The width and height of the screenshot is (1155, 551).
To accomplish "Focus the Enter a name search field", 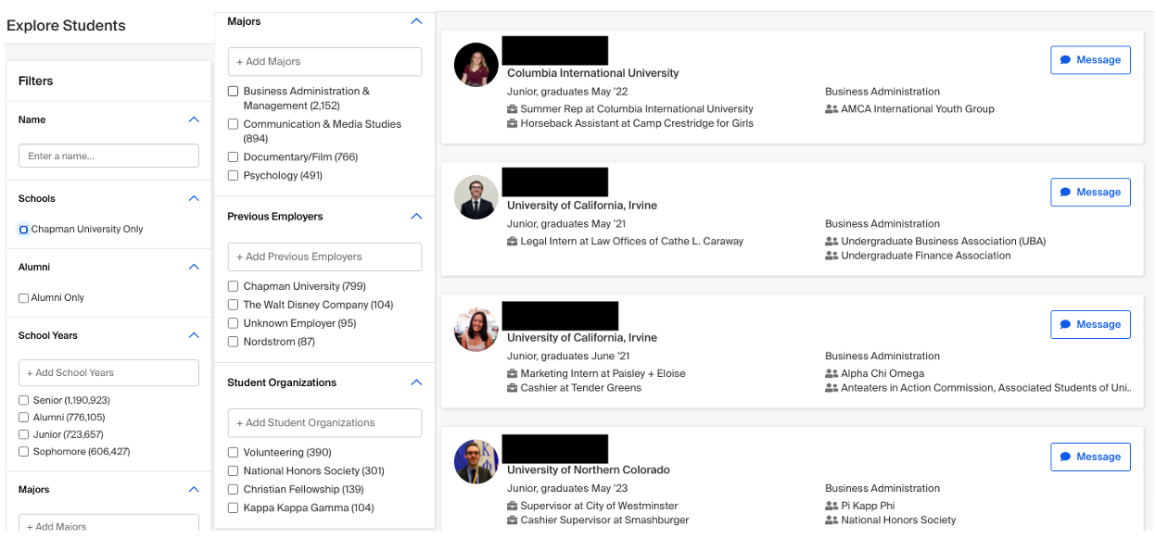I will tap(108, 156).
